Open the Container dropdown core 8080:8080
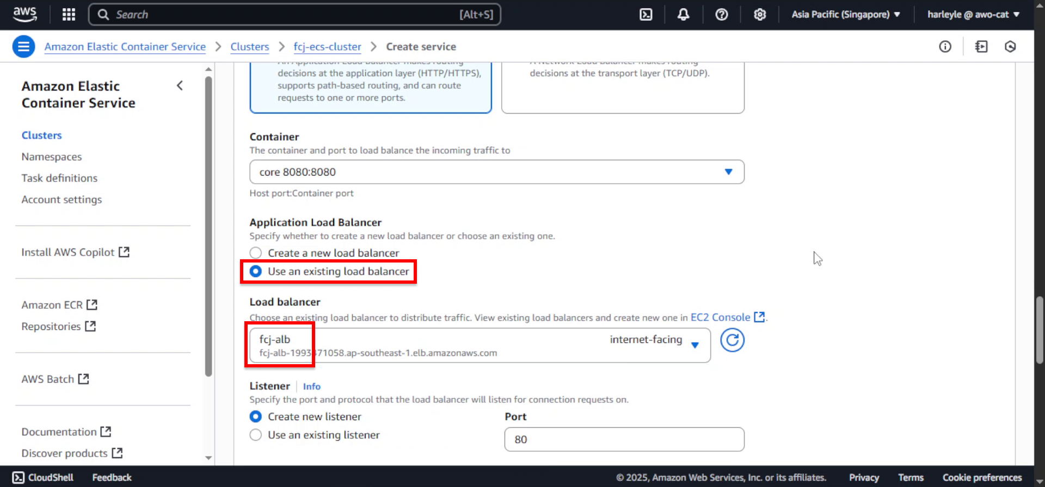Image resolution: width=1045 pixels, height=487 pixels. [497, 172]
